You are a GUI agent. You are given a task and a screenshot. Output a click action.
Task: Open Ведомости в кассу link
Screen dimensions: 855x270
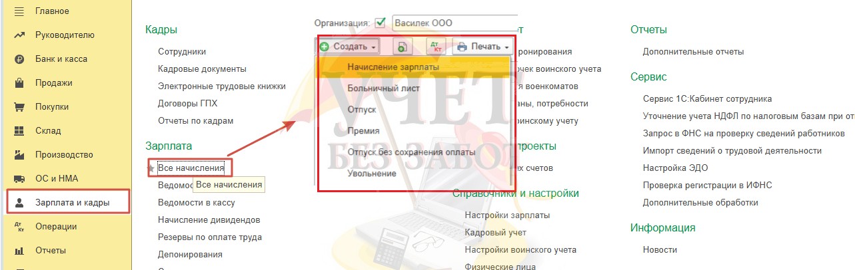(x=196, y=202)
